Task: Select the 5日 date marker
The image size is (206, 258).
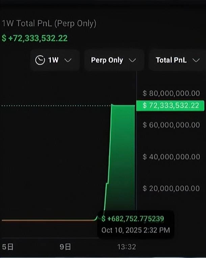Action: [7, 247]
